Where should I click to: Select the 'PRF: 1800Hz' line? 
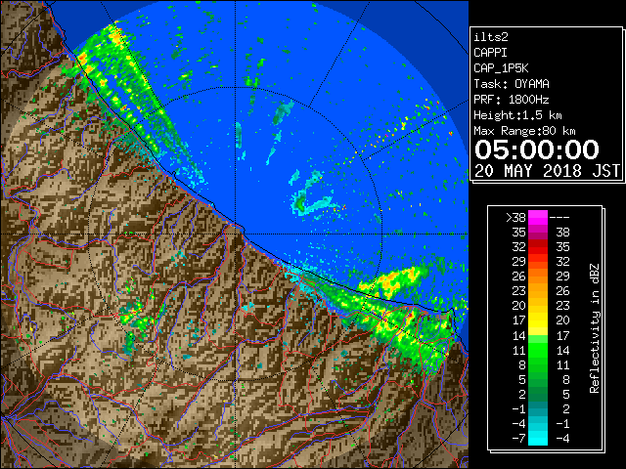pyautogui.click(x=512, y=100)
